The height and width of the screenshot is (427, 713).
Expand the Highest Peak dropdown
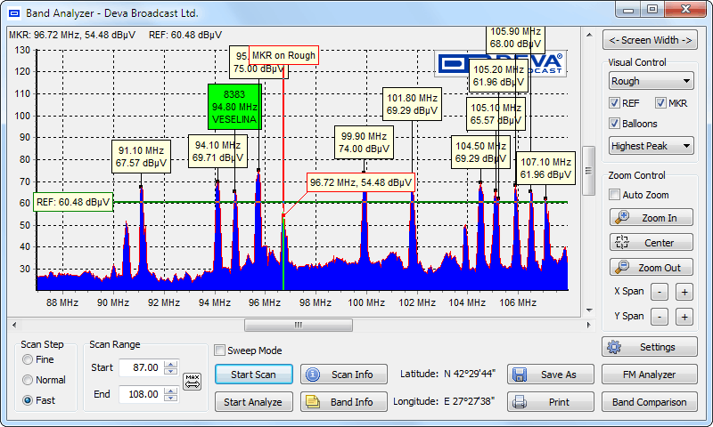[650, 146]
